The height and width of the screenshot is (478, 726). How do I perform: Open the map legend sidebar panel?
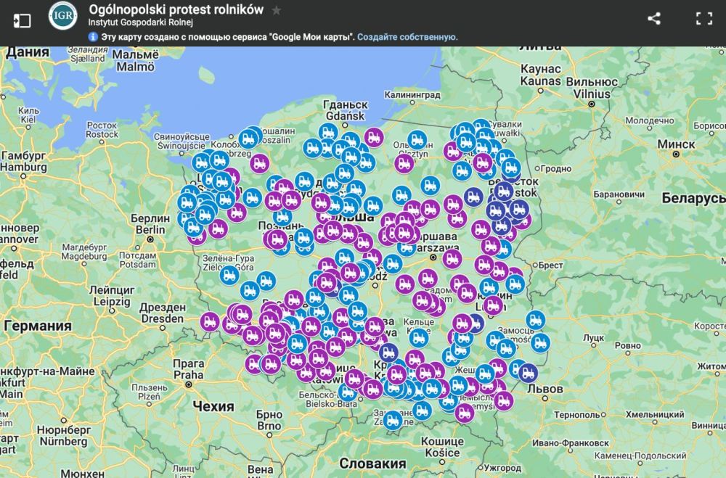tap(23, 20)
